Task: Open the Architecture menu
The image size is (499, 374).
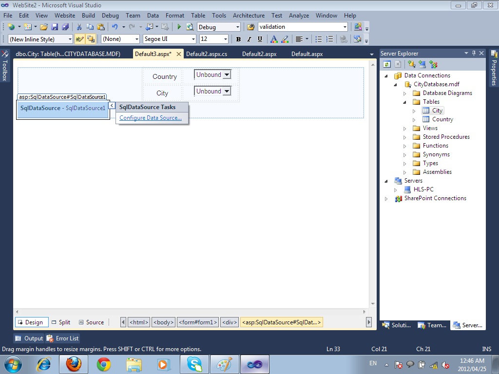Action: [249, 16]
